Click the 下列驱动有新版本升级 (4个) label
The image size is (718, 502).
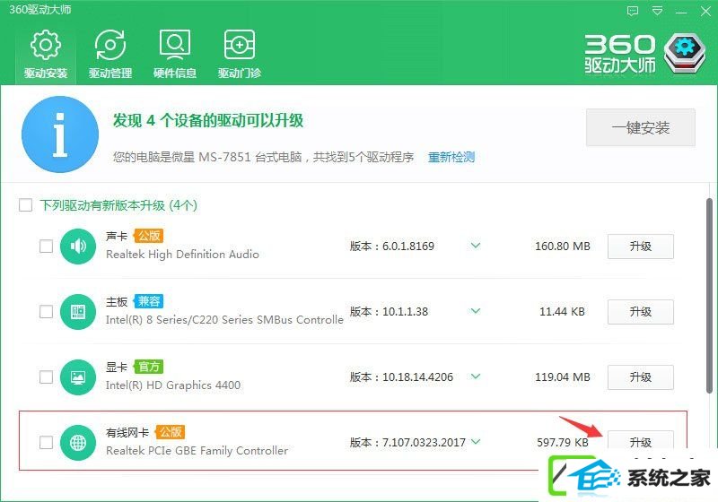[x=118, y=205]
